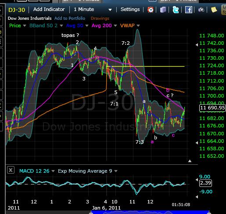Click the 01:51:08 time display
The image size is (226, 214).
pyautogui.click(x=181, y=204)
